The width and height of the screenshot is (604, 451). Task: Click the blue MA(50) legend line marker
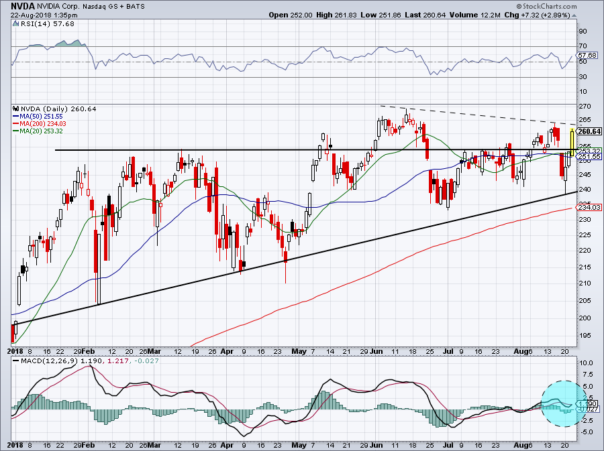pyautogui.click(x=16, y=117)
